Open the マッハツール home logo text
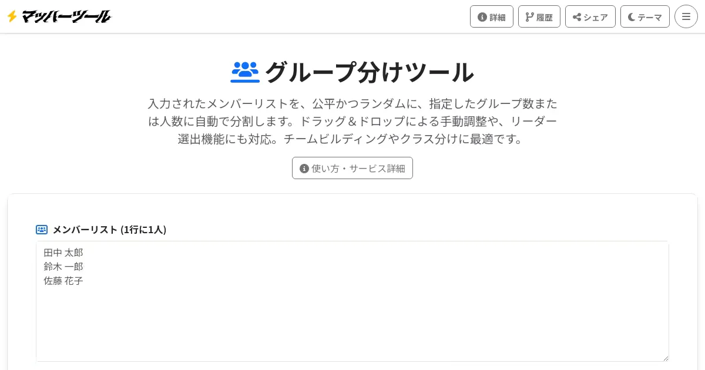 click(66, 16)
